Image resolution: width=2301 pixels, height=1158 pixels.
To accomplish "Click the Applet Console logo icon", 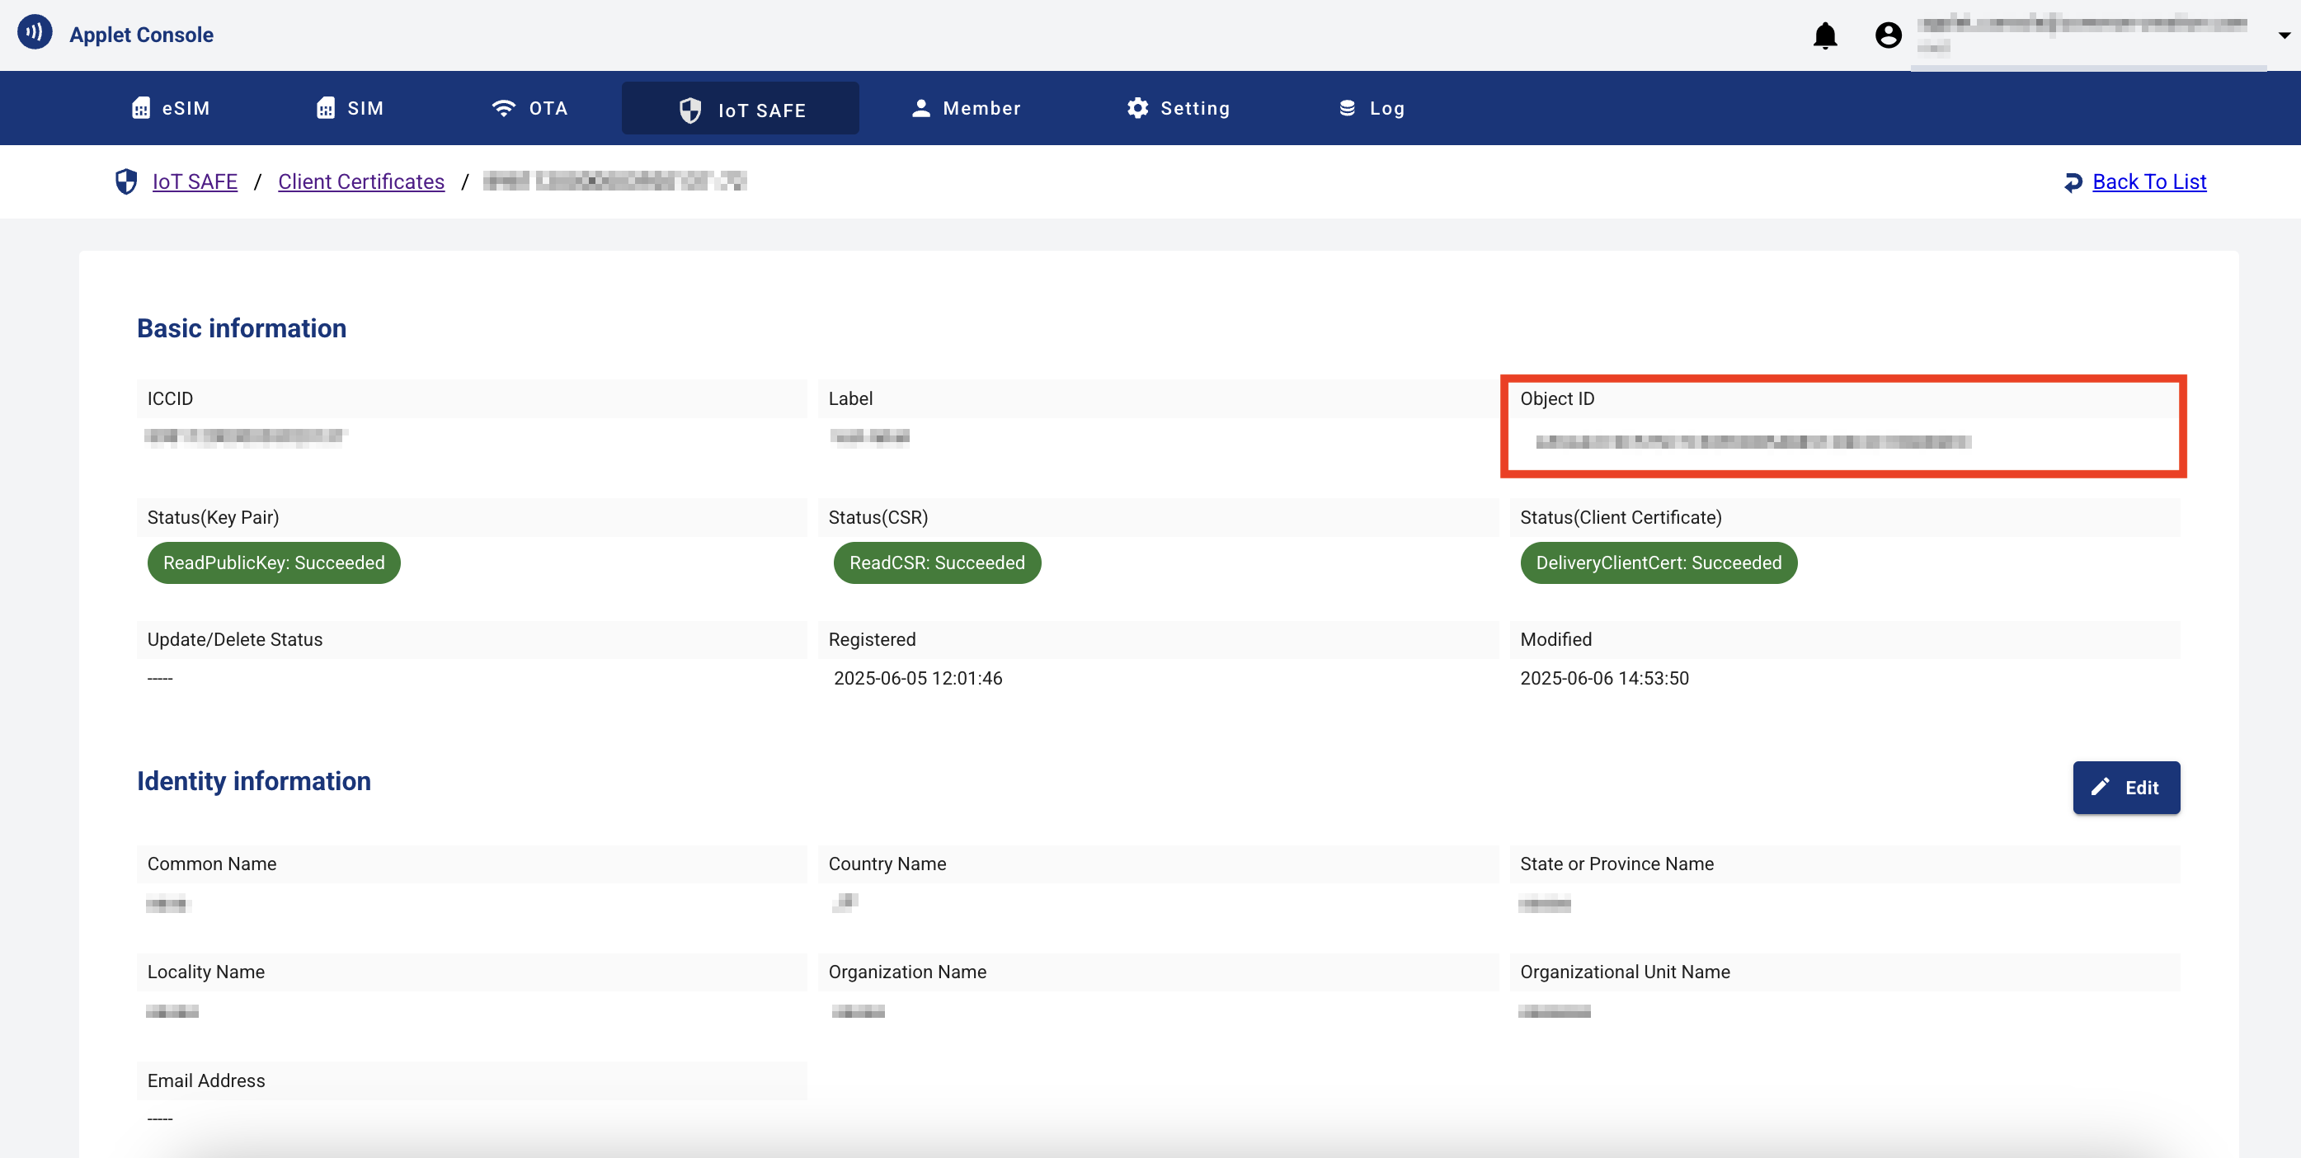I will [35, 33].
